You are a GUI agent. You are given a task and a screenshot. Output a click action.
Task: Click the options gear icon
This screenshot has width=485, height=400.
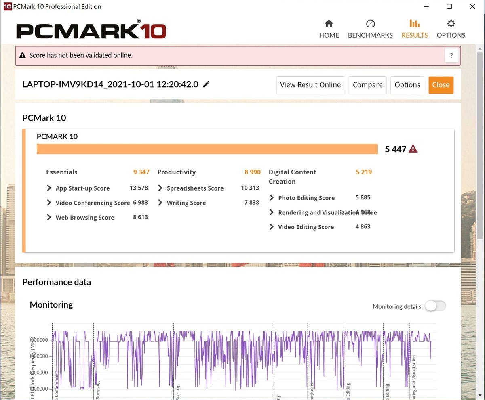(451, 23)
